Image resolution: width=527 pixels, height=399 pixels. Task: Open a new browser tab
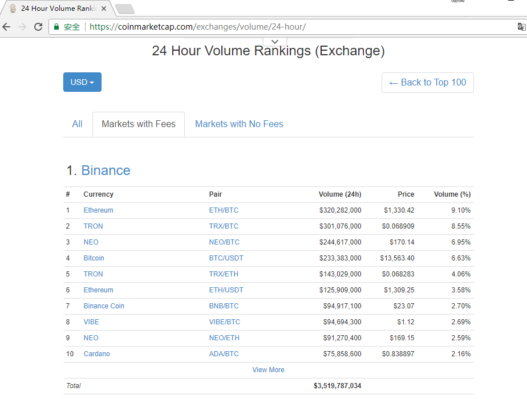pyautogui.click(x=125, y=9)
